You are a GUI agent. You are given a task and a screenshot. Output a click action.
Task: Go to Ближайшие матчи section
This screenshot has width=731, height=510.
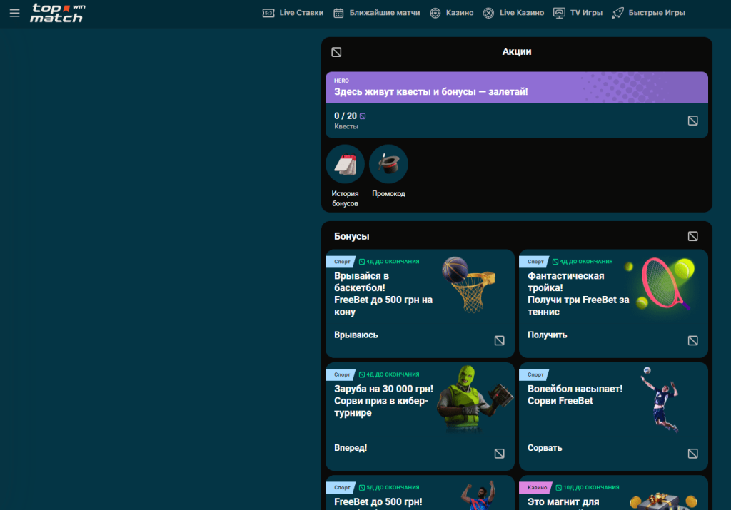coord(377,13)
